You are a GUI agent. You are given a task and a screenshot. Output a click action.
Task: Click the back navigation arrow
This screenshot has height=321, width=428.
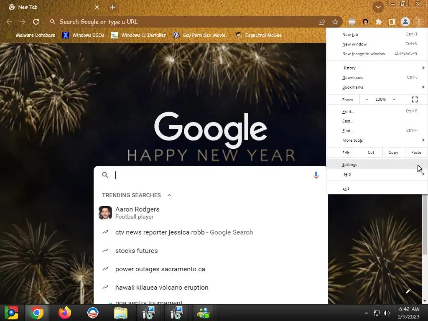9,22
